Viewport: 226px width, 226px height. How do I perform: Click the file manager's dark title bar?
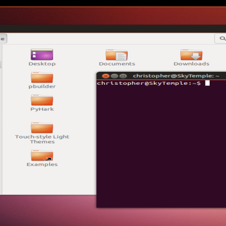(x=113, y=29)
